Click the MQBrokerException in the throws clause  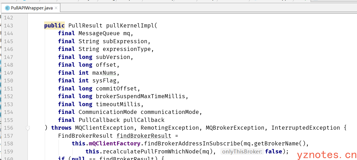click(x=235, y=128)
